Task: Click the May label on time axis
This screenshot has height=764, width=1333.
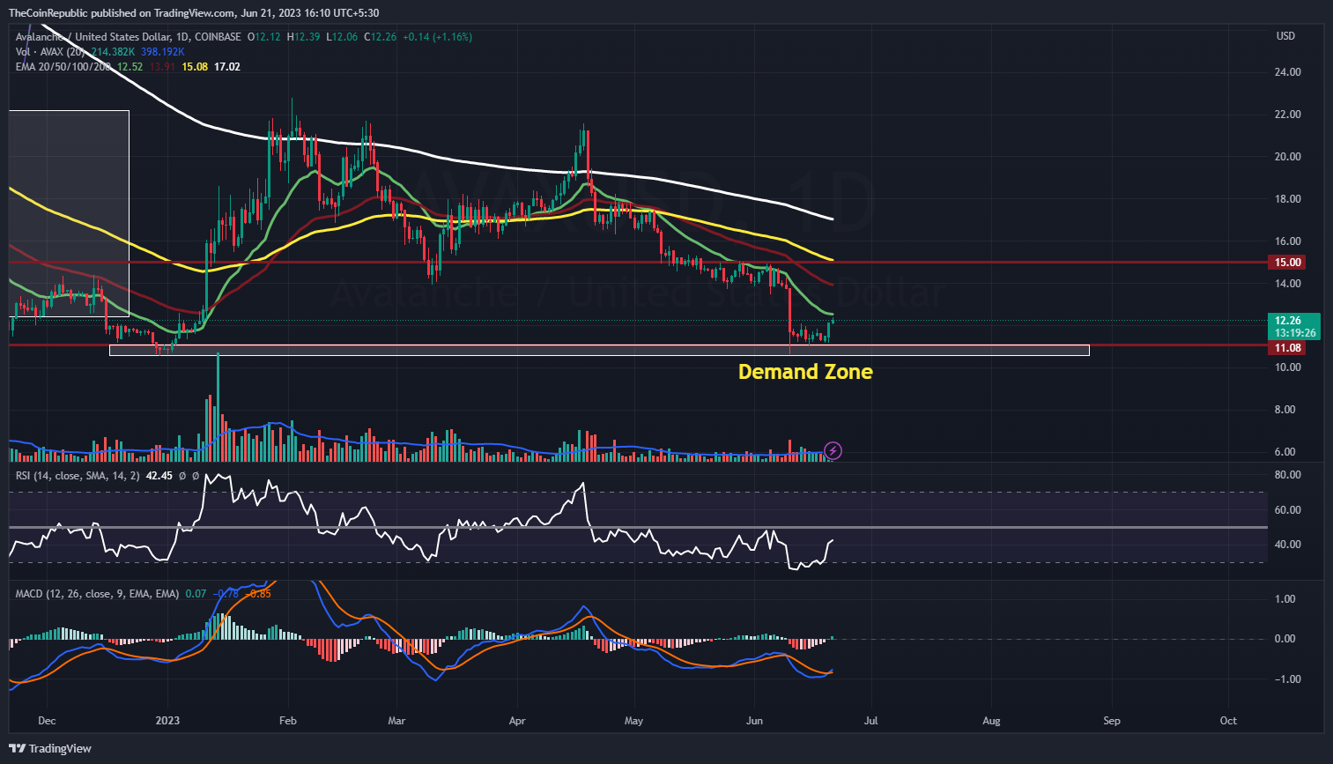Action: pos(634,721)
